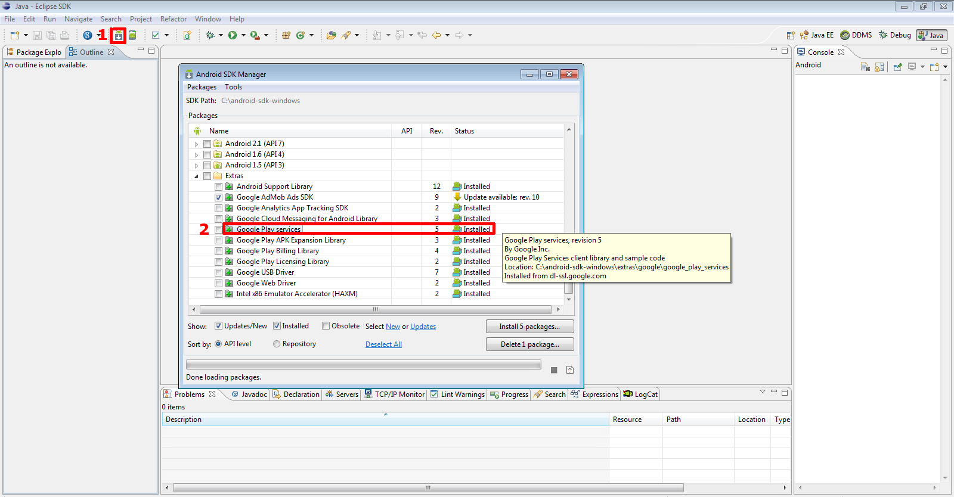The height and width of the screenshot is (497, 954).
Task: Click the green Run button in toolbar
Action: click(233, 36)
